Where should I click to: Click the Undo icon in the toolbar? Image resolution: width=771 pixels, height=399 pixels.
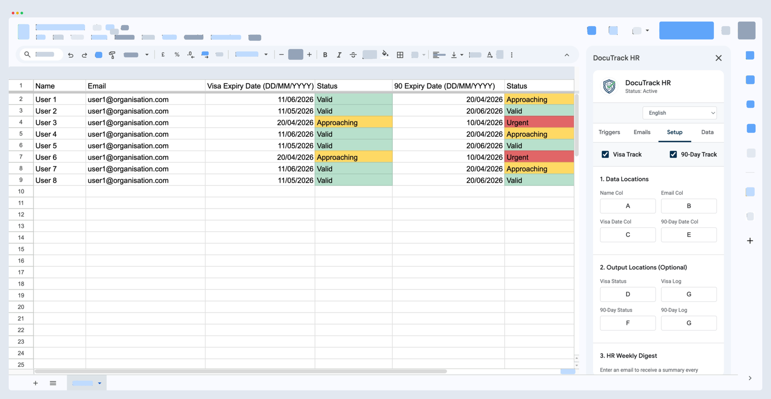[71, 55]
